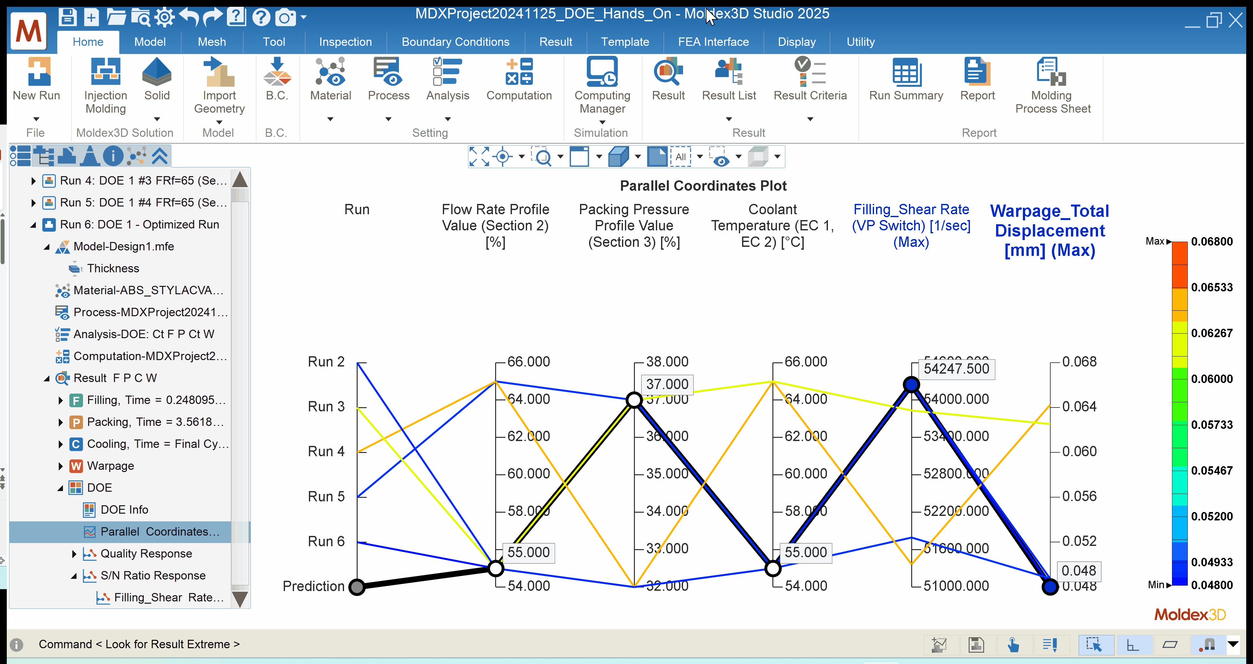Select Quality Response in the tree
Viewport: 1253px width, 664px height.
click(146, 554)
